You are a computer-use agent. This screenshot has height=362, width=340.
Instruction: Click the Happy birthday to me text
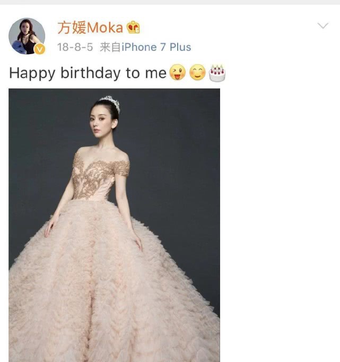(88, 73)
